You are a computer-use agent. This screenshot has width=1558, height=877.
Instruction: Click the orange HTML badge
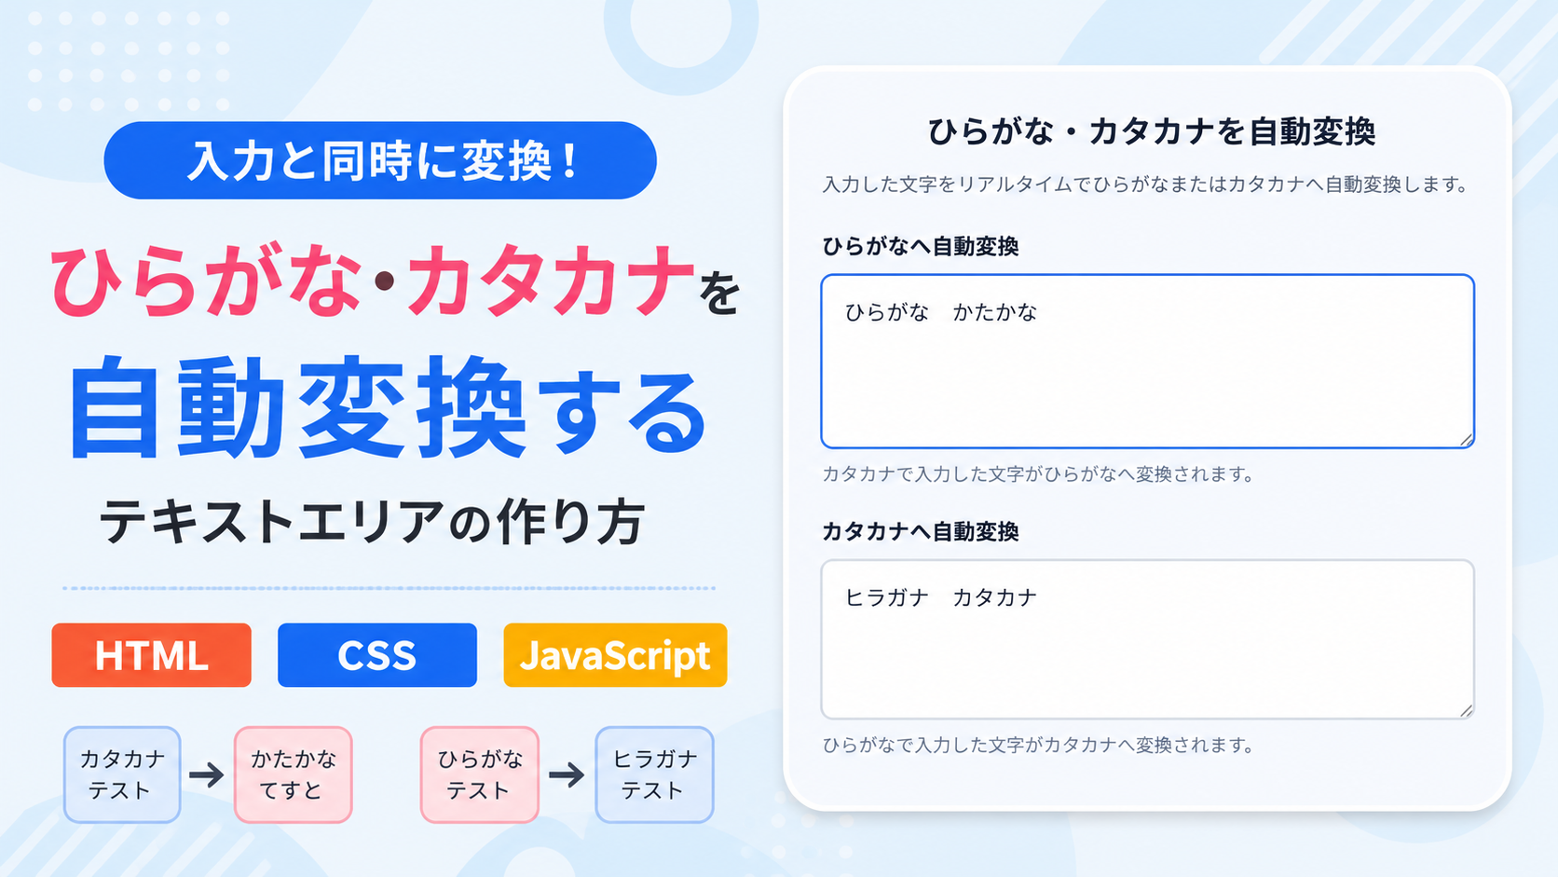pyautogui.click(x=151, y=655)
